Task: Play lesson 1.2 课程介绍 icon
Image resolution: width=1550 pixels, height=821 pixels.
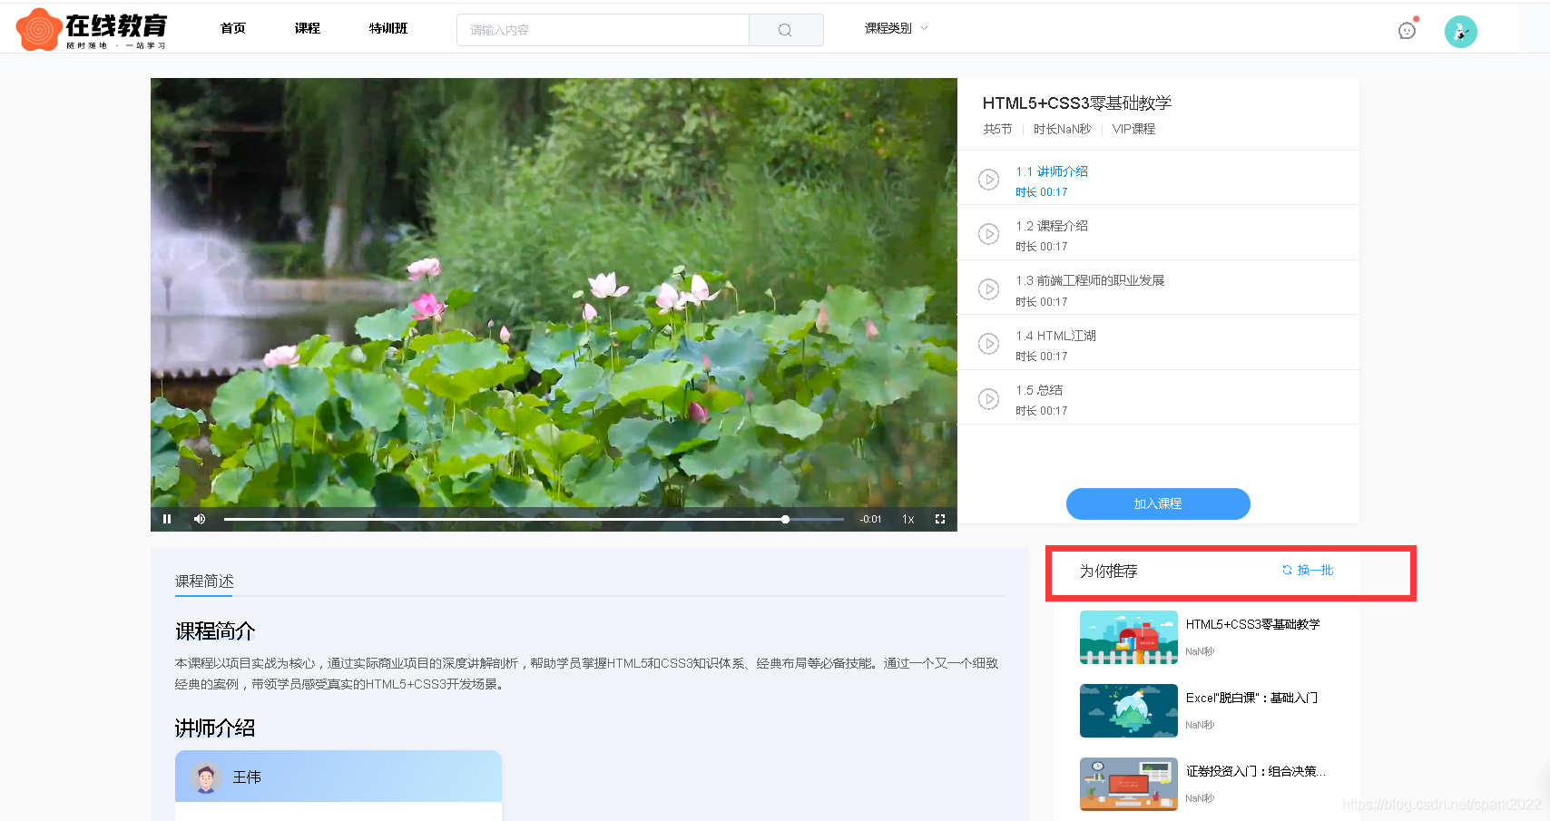Action: tap(988, 234)
